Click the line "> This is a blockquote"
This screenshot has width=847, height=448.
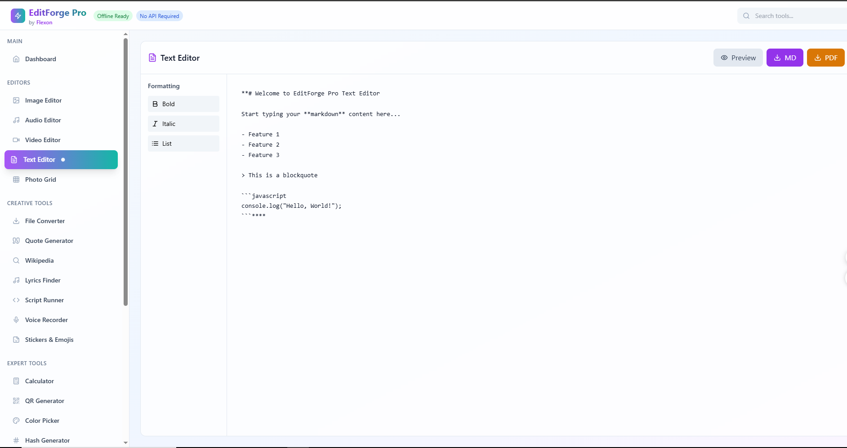point(279,175)
